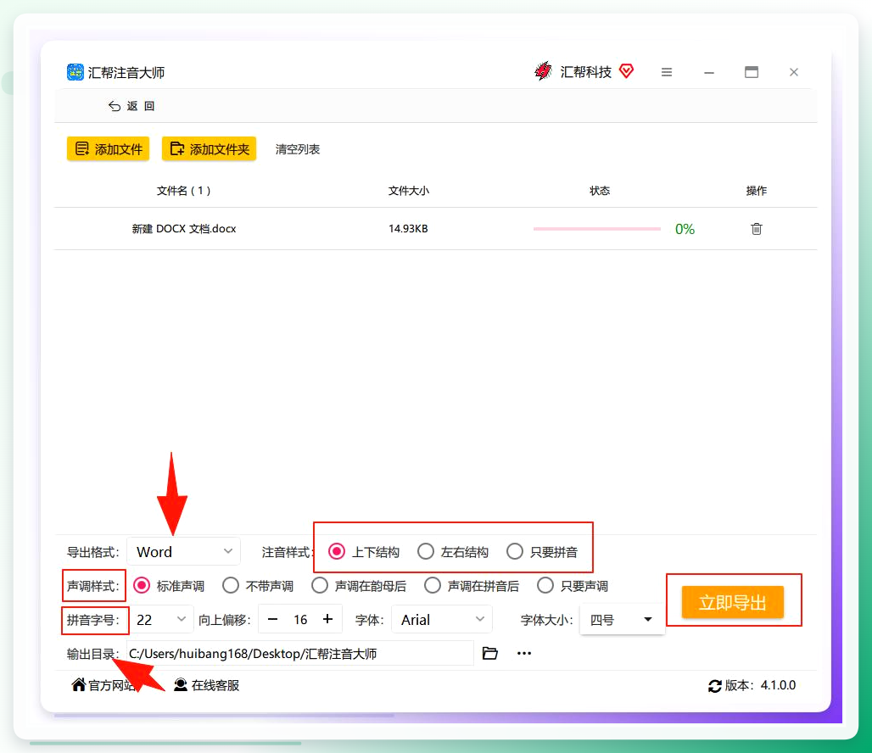Click the three-dot browse directory icon

point(524,653)
